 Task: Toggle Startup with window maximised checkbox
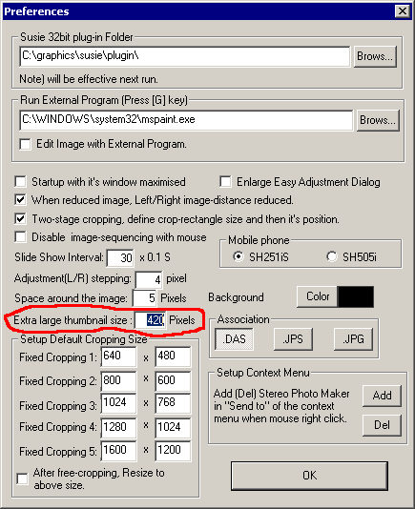pos(20,181)
